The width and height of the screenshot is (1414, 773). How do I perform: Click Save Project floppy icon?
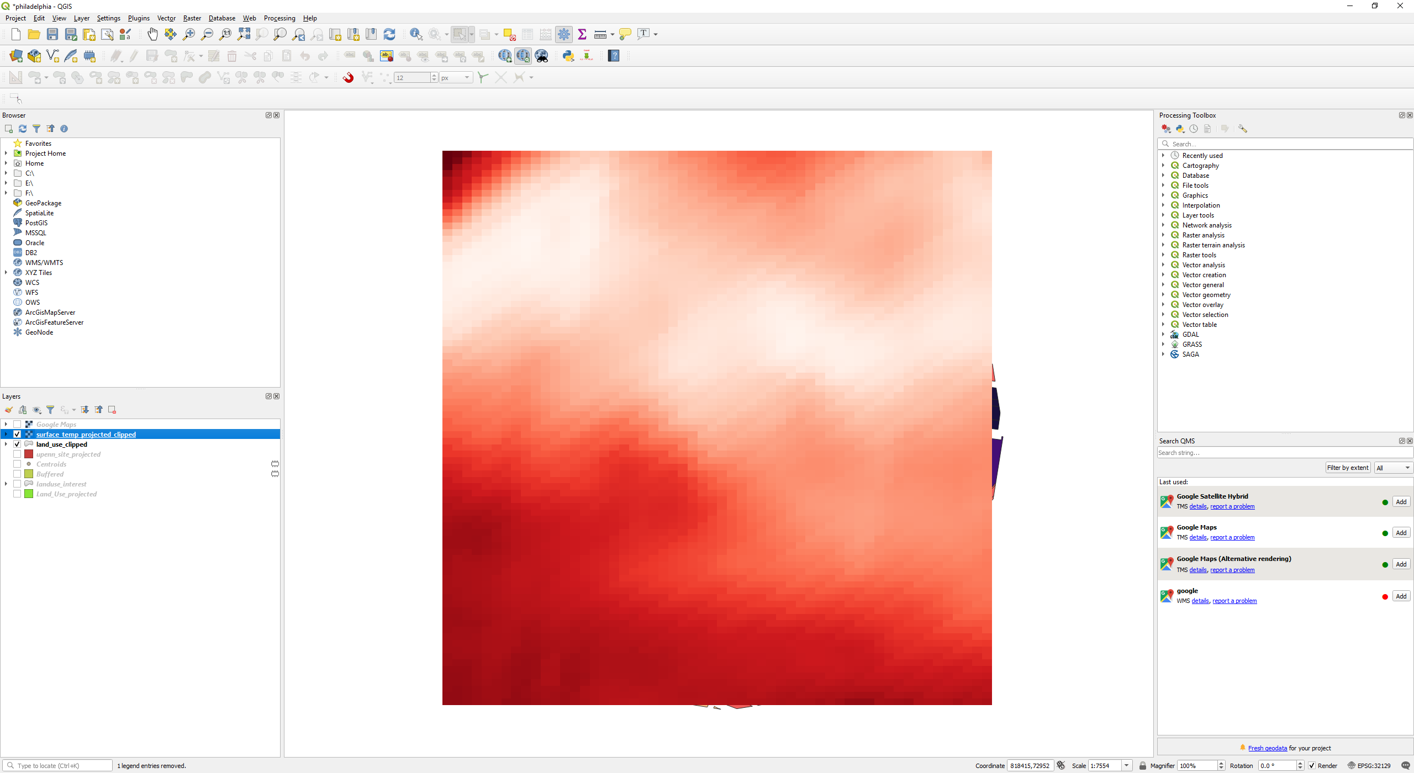[52, 34]
